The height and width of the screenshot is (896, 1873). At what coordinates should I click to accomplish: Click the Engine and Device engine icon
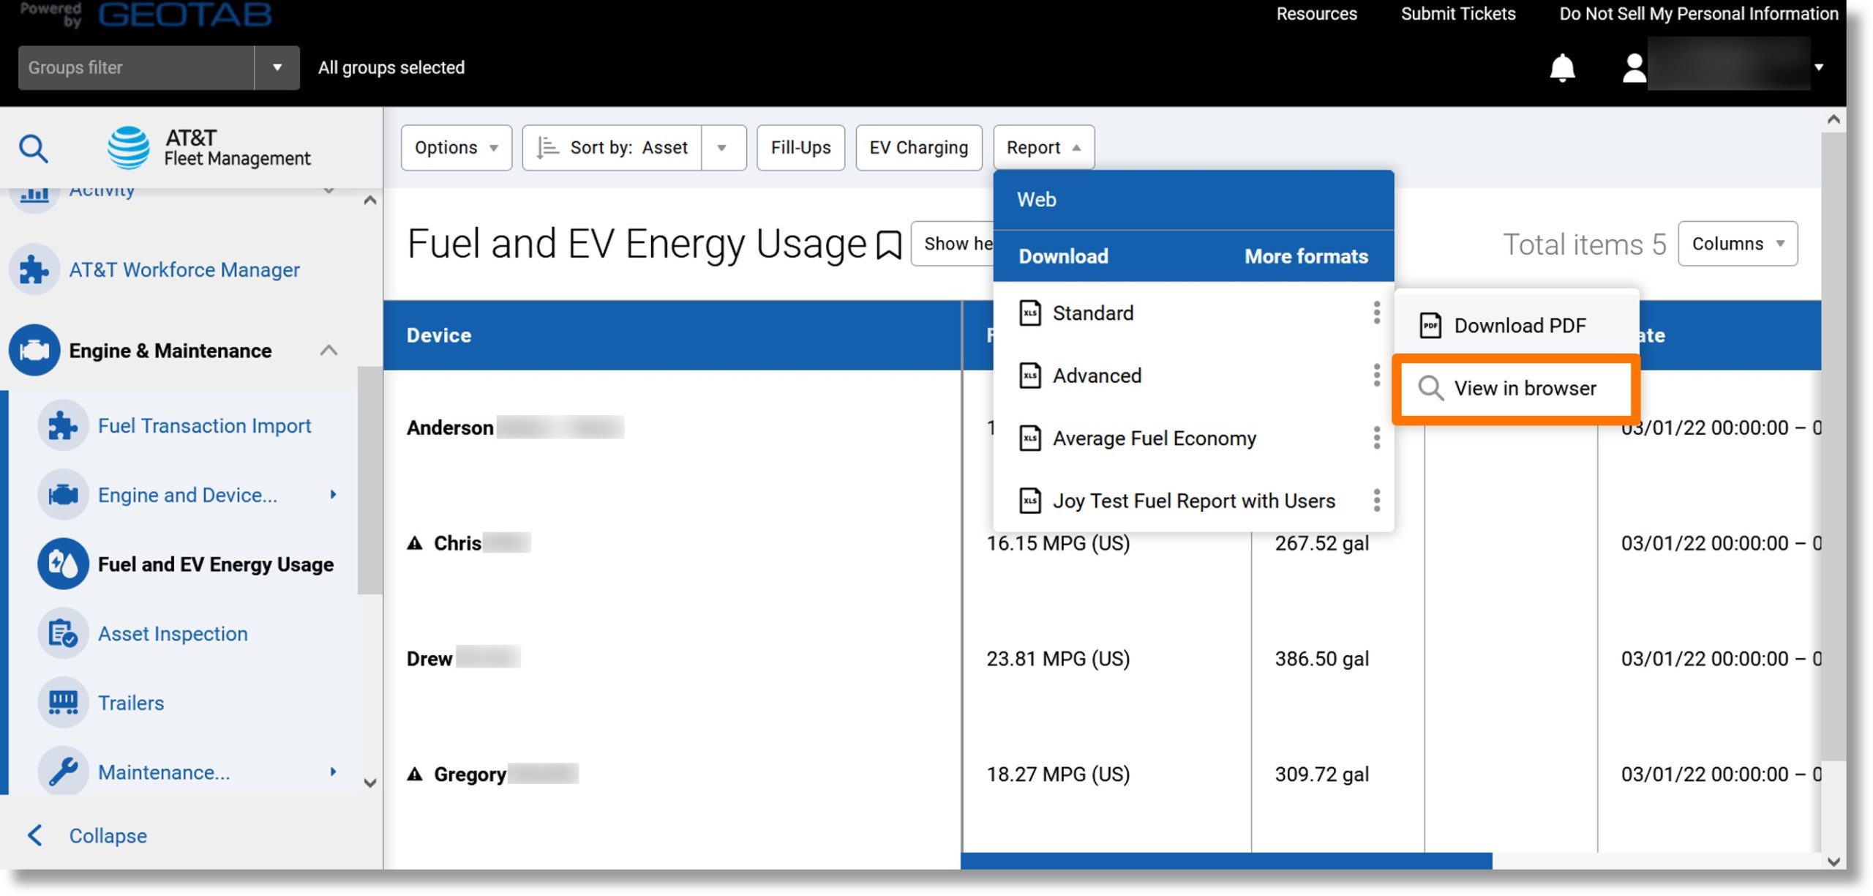[x=63, y=496]
